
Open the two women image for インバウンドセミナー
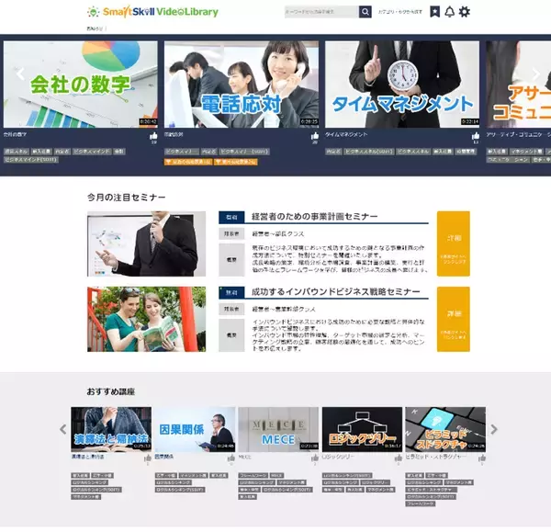pyautogui.click(x=147, y=319)
